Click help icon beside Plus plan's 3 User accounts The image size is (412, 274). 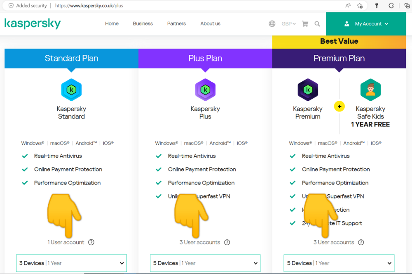(x=227, y=242)
